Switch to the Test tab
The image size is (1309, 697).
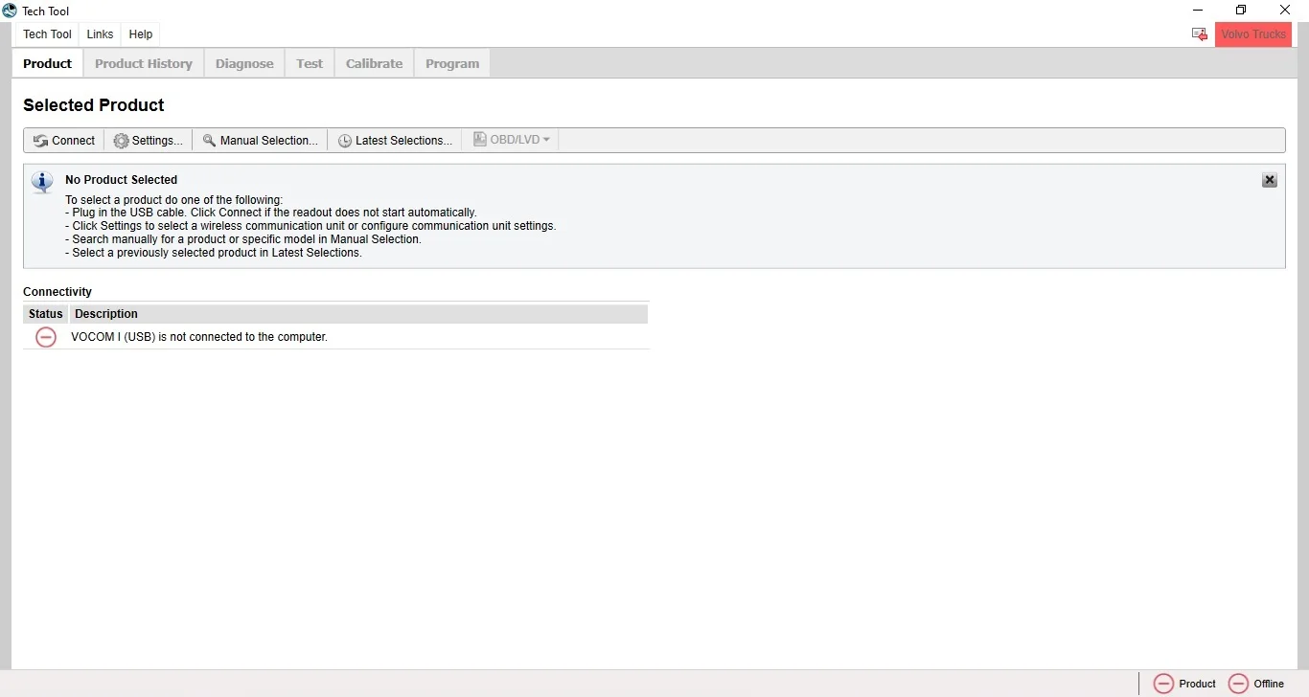pos(310,64)
